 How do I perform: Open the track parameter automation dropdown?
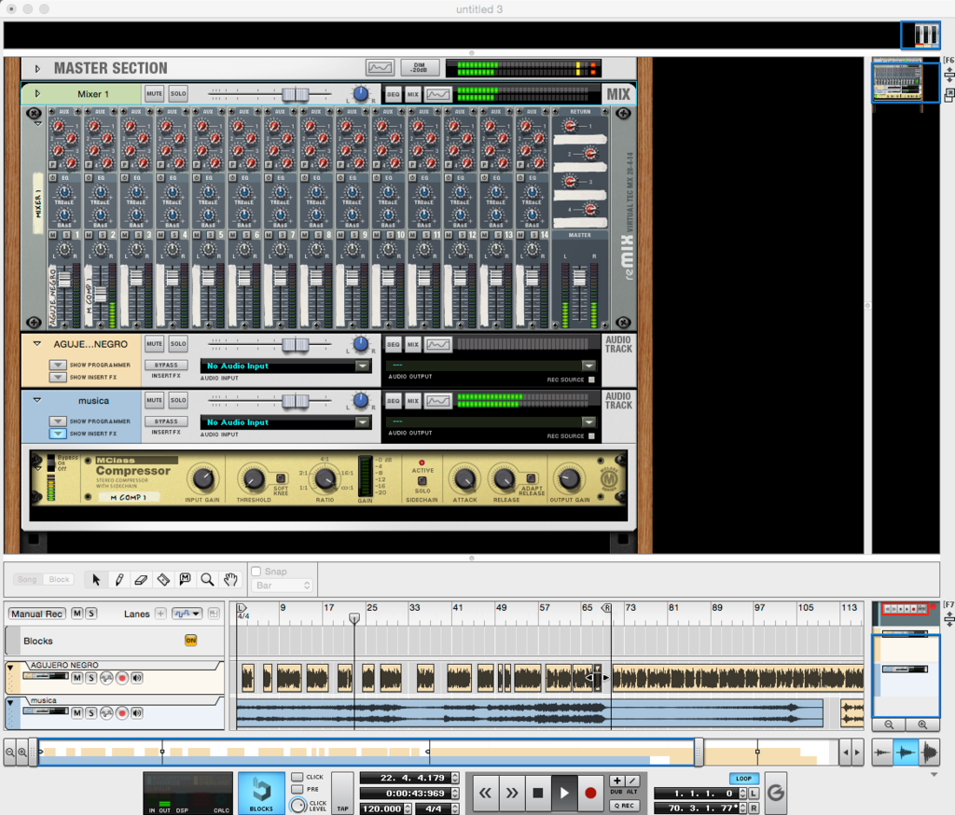pyautogui.click(x=187, y=614)
